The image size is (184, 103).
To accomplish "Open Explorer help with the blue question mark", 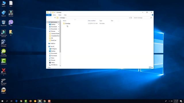I will (x=152, y=15).
